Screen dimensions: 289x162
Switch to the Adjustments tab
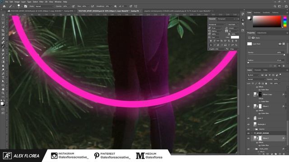[262, 33]
